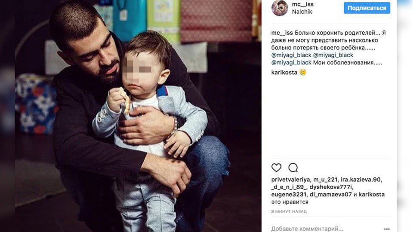Open eugene3231 profile from likes
This screenshot has width=413, height=232.
(x=289, y=195)
